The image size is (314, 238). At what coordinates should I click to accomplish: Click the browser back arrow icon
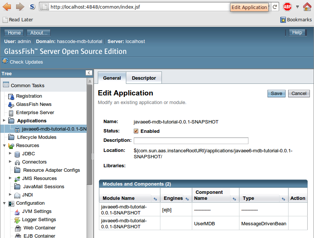[x=7, y=6]
